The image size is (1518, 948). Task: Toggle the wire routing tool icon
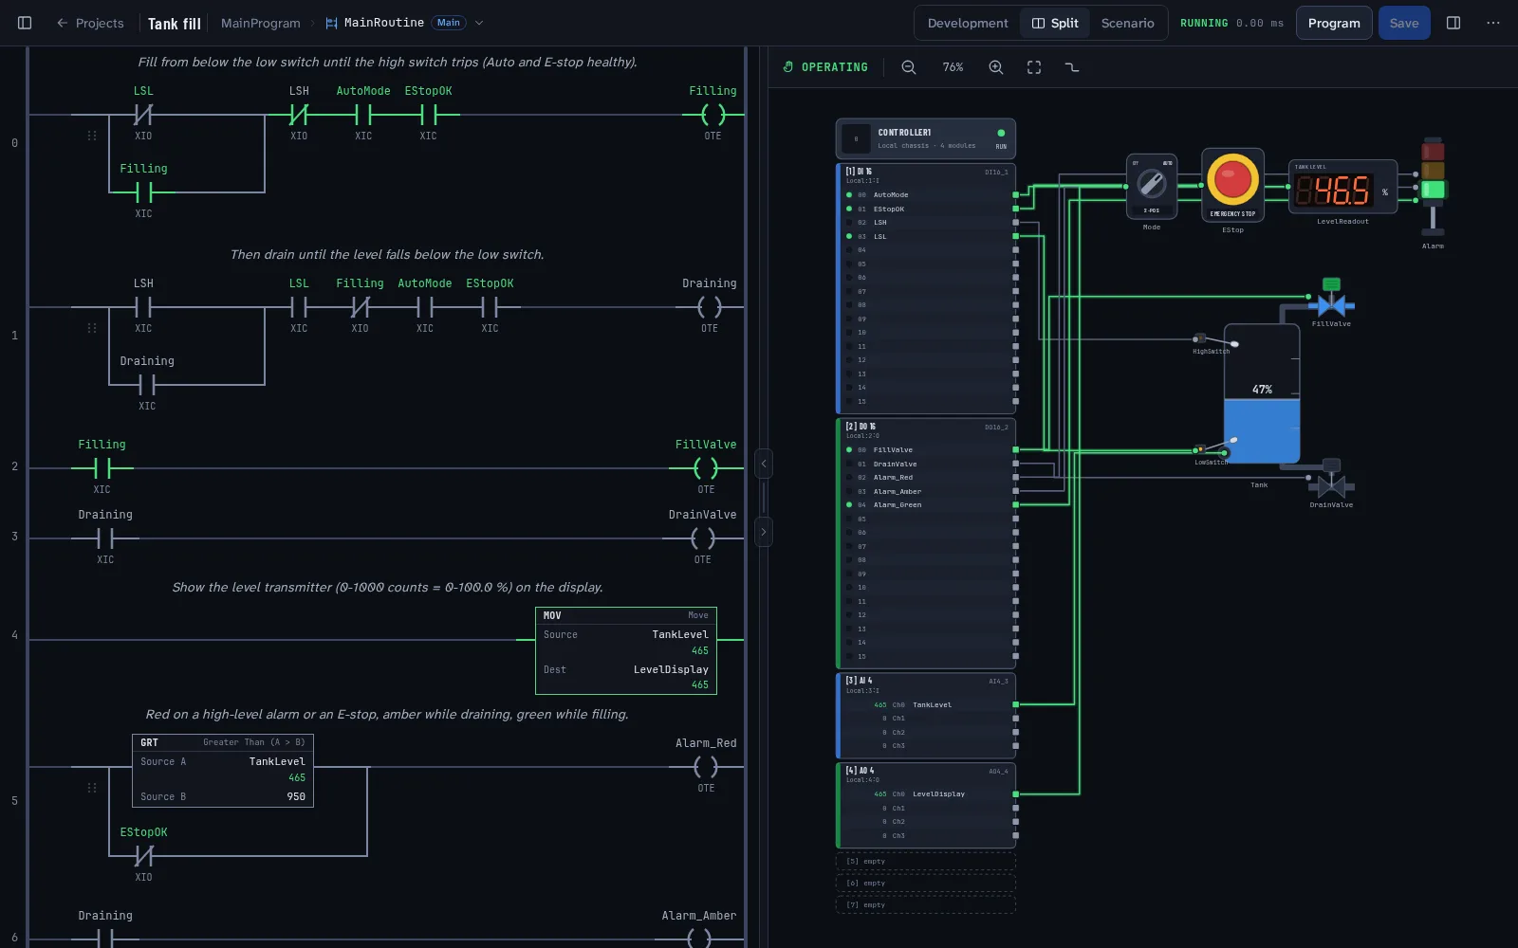pos(1072,67)
